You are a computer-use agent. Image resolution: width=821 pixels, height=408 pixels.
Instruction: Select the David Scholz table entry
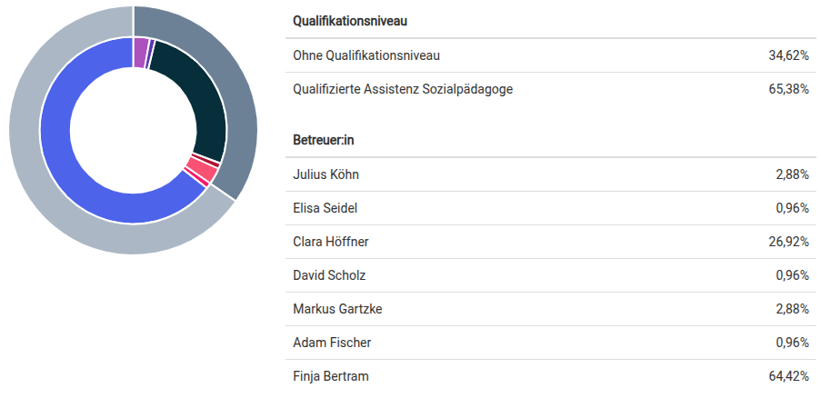pos(329,275)
